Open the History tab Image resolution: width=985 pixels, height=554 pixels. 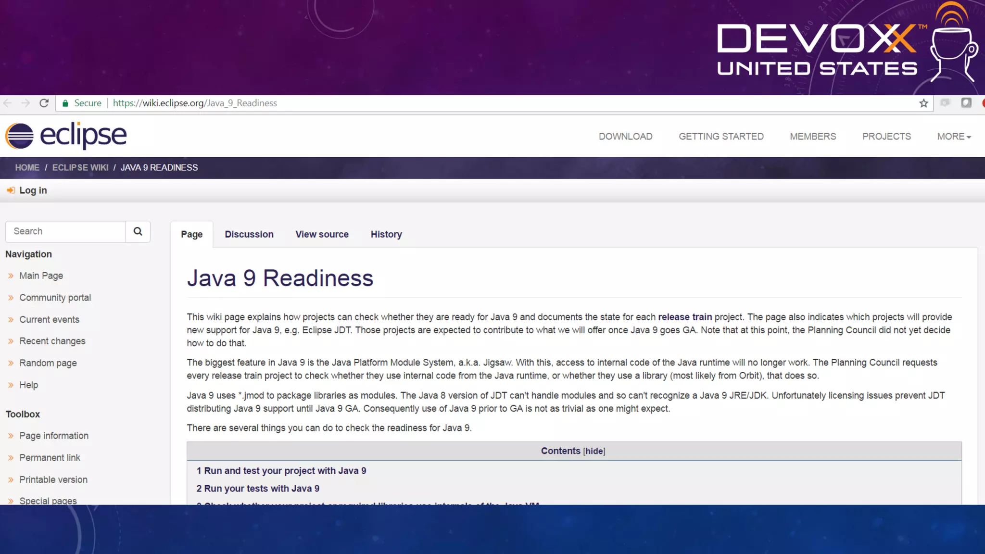[386, 234]
